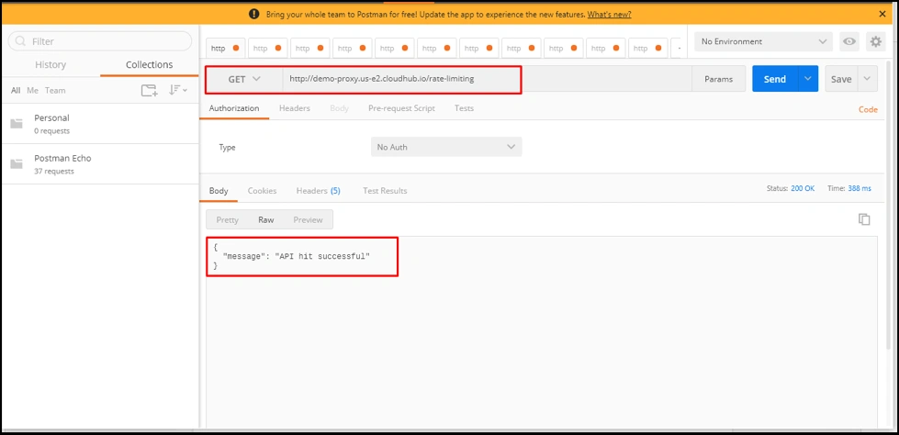This screenshot has height=435, width=899.
Task: Open the request Headers tab
Action: tap(294, 107)
